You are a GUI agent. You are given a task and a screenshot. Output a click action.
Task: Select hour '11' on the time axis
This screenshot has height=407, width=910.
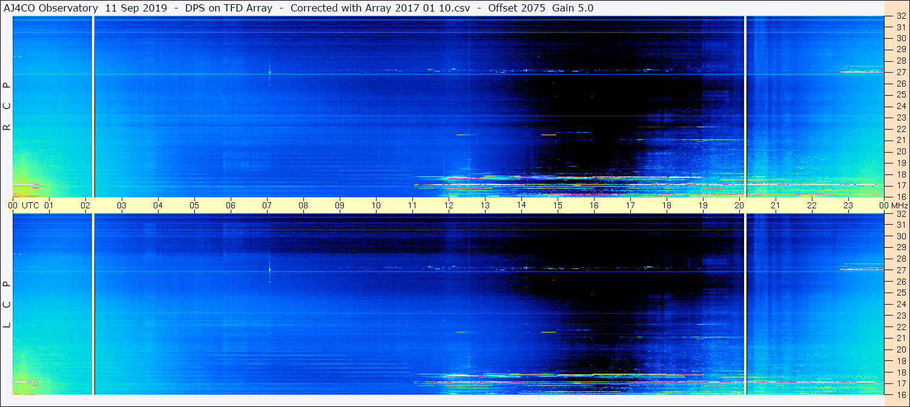412,205
